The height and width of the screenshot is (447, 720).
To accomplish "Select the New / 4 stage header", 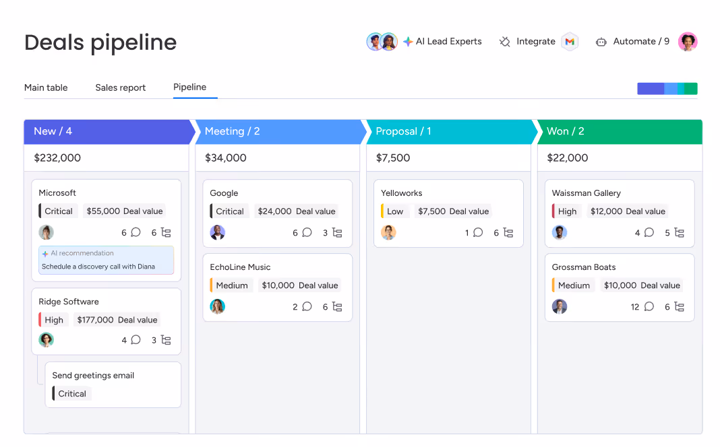I will tap(109, 131).
